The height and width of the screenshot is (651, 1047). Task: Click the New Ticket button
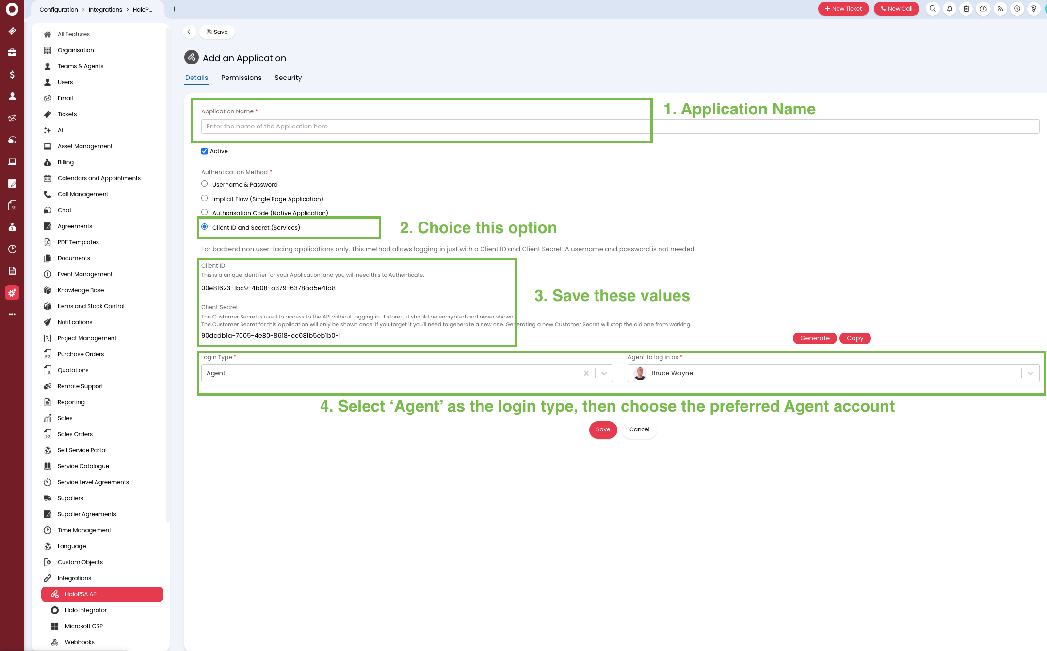tap(843, 8)
